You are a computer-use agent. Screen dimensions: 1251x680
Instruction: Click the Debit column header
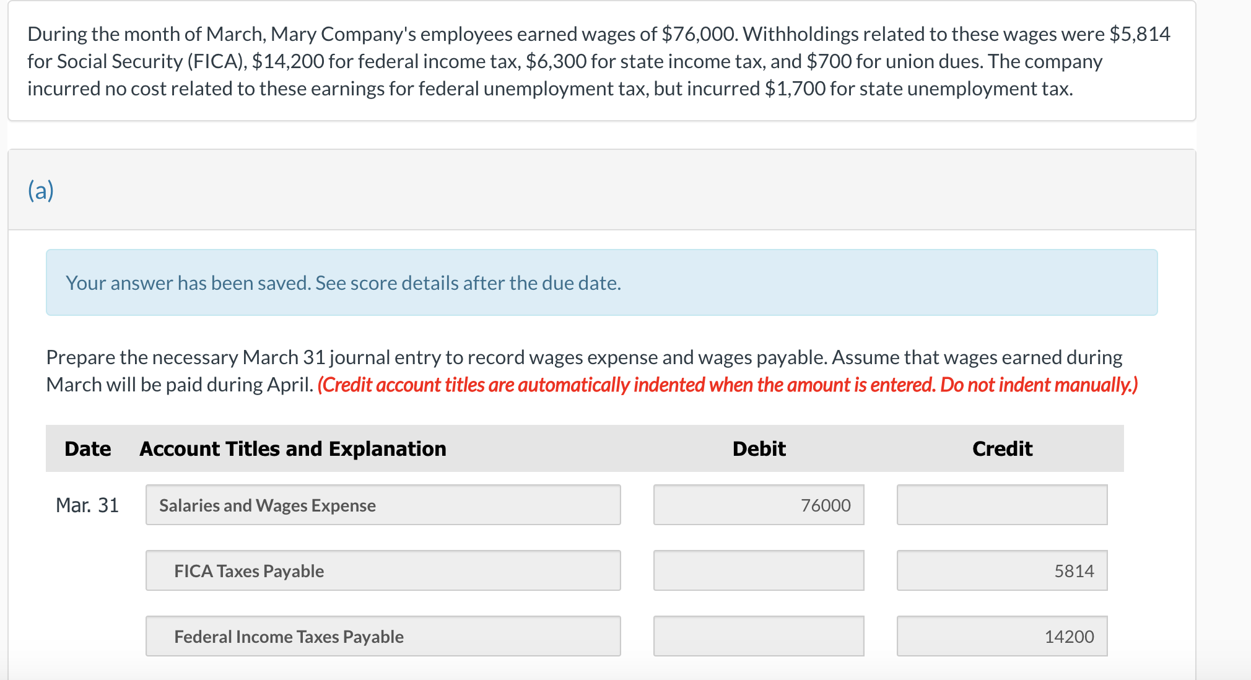click(x=759, y=448)
